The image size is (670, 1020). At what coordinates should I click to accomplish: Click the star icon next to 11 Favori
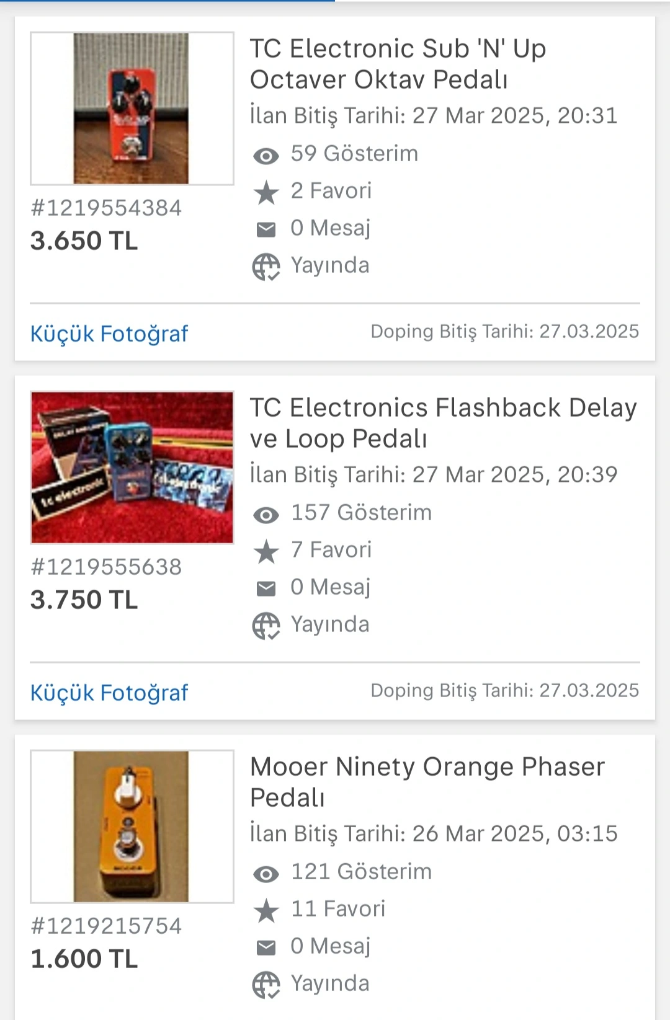pos(266,910)
